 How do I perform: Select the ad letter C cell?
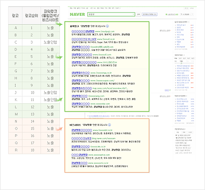[x=16, y=42]
